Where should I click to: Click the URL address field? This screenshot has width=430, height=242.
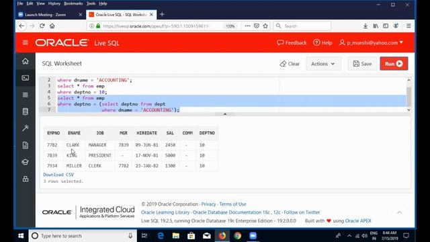click(x=157, y=26)
